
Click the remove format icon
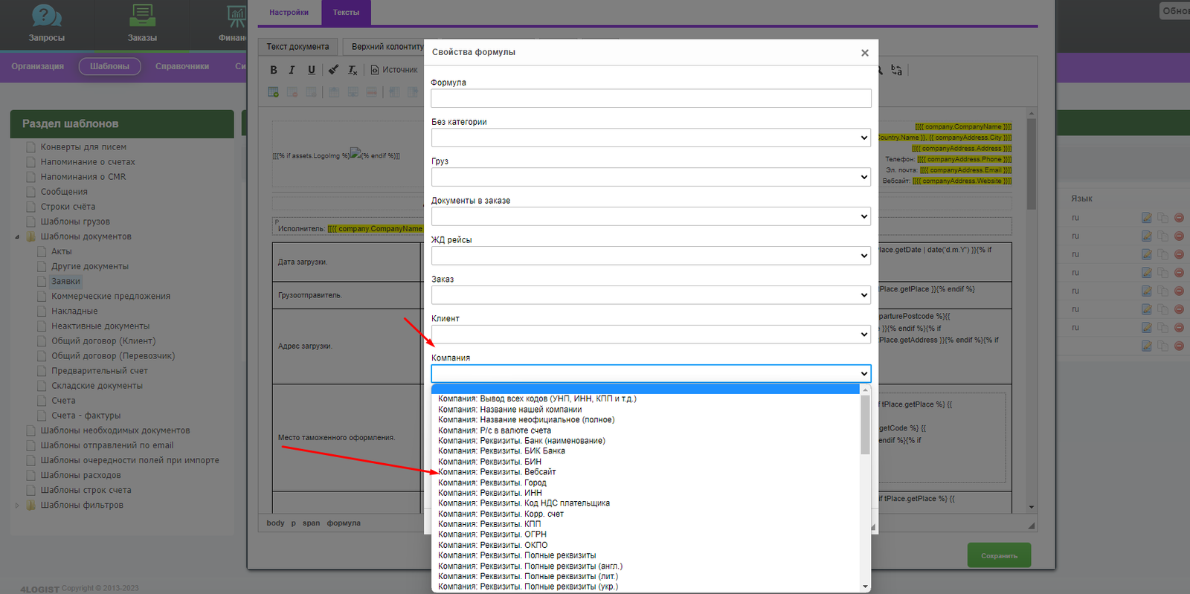[x=353, y=70]
